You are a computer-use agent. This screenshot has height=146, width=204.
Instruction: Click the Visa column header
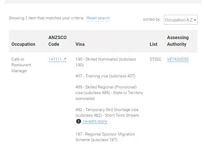click(x=80, y=44)
